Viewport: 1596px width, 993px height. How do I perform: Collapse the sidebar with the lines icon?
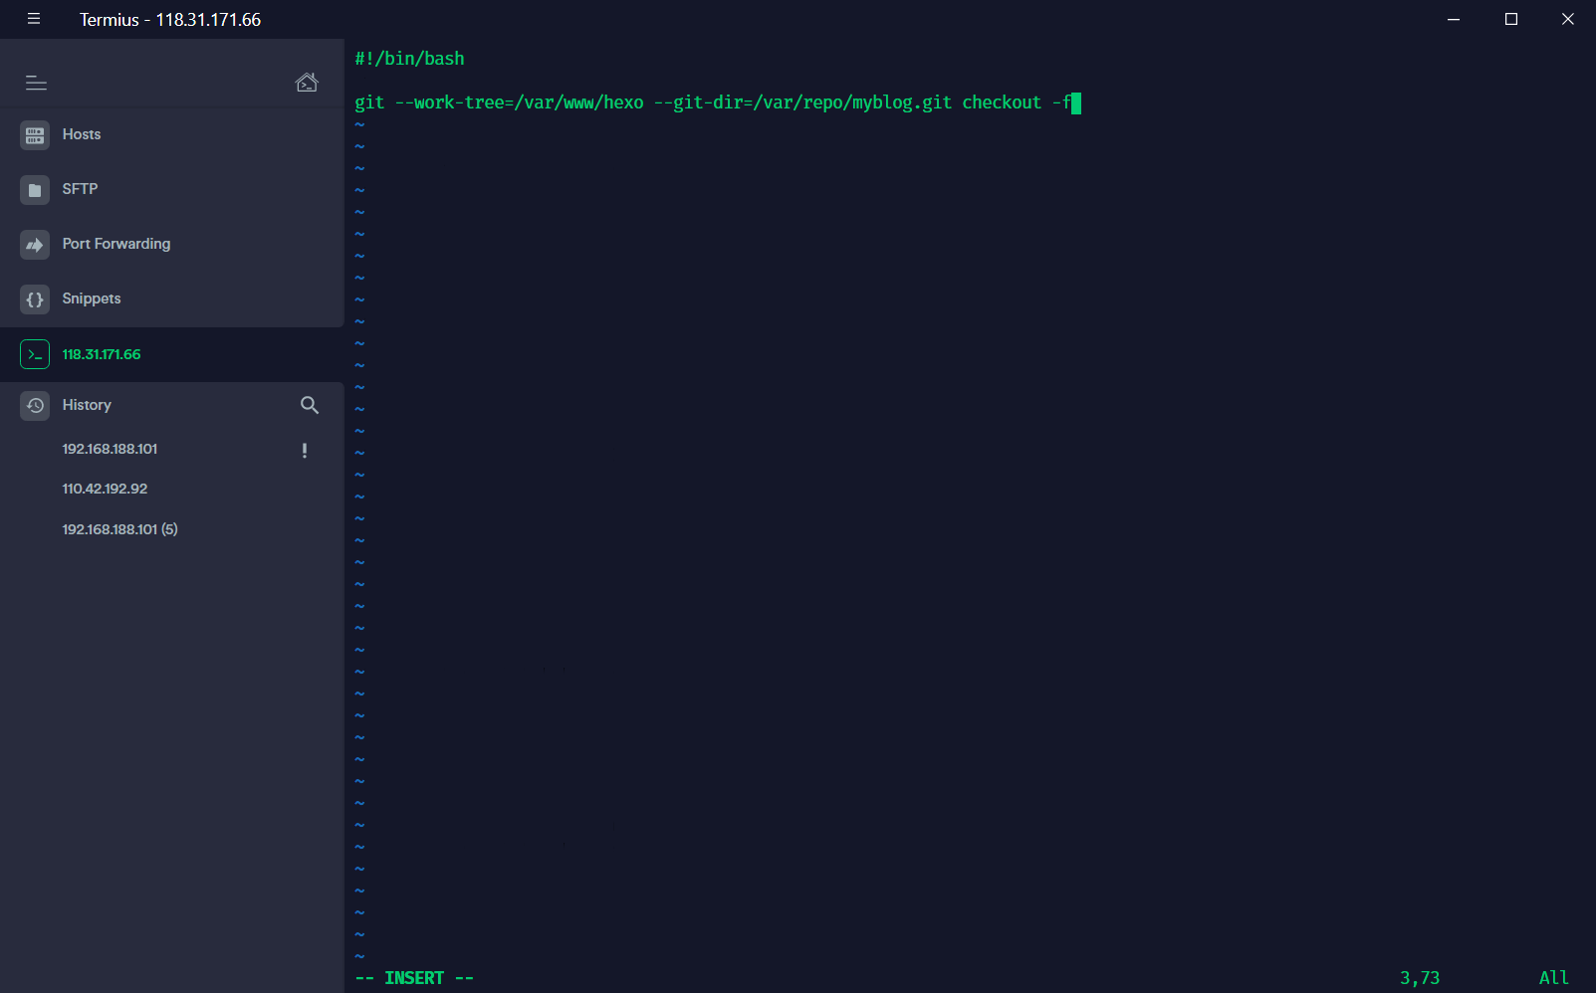[36, 83]
